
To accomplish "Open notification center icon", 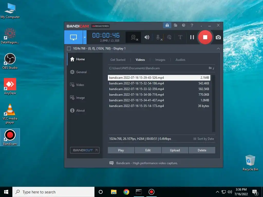I will [x=255, y=192].
